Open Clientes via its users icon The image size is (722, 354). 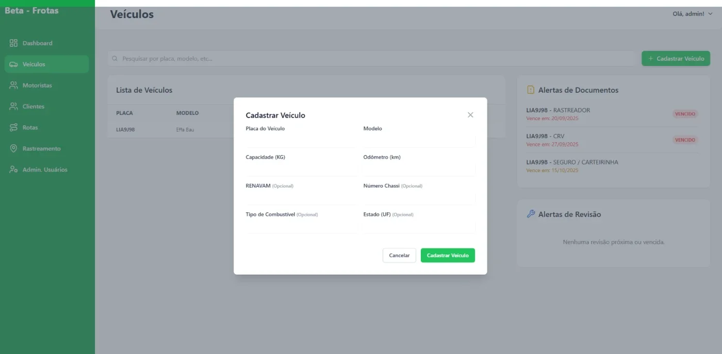click(14, 107)
